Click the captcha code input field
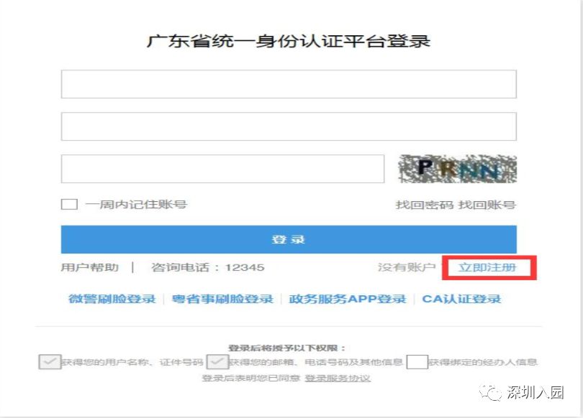583x418 pixels. click(x=223, y=169)
